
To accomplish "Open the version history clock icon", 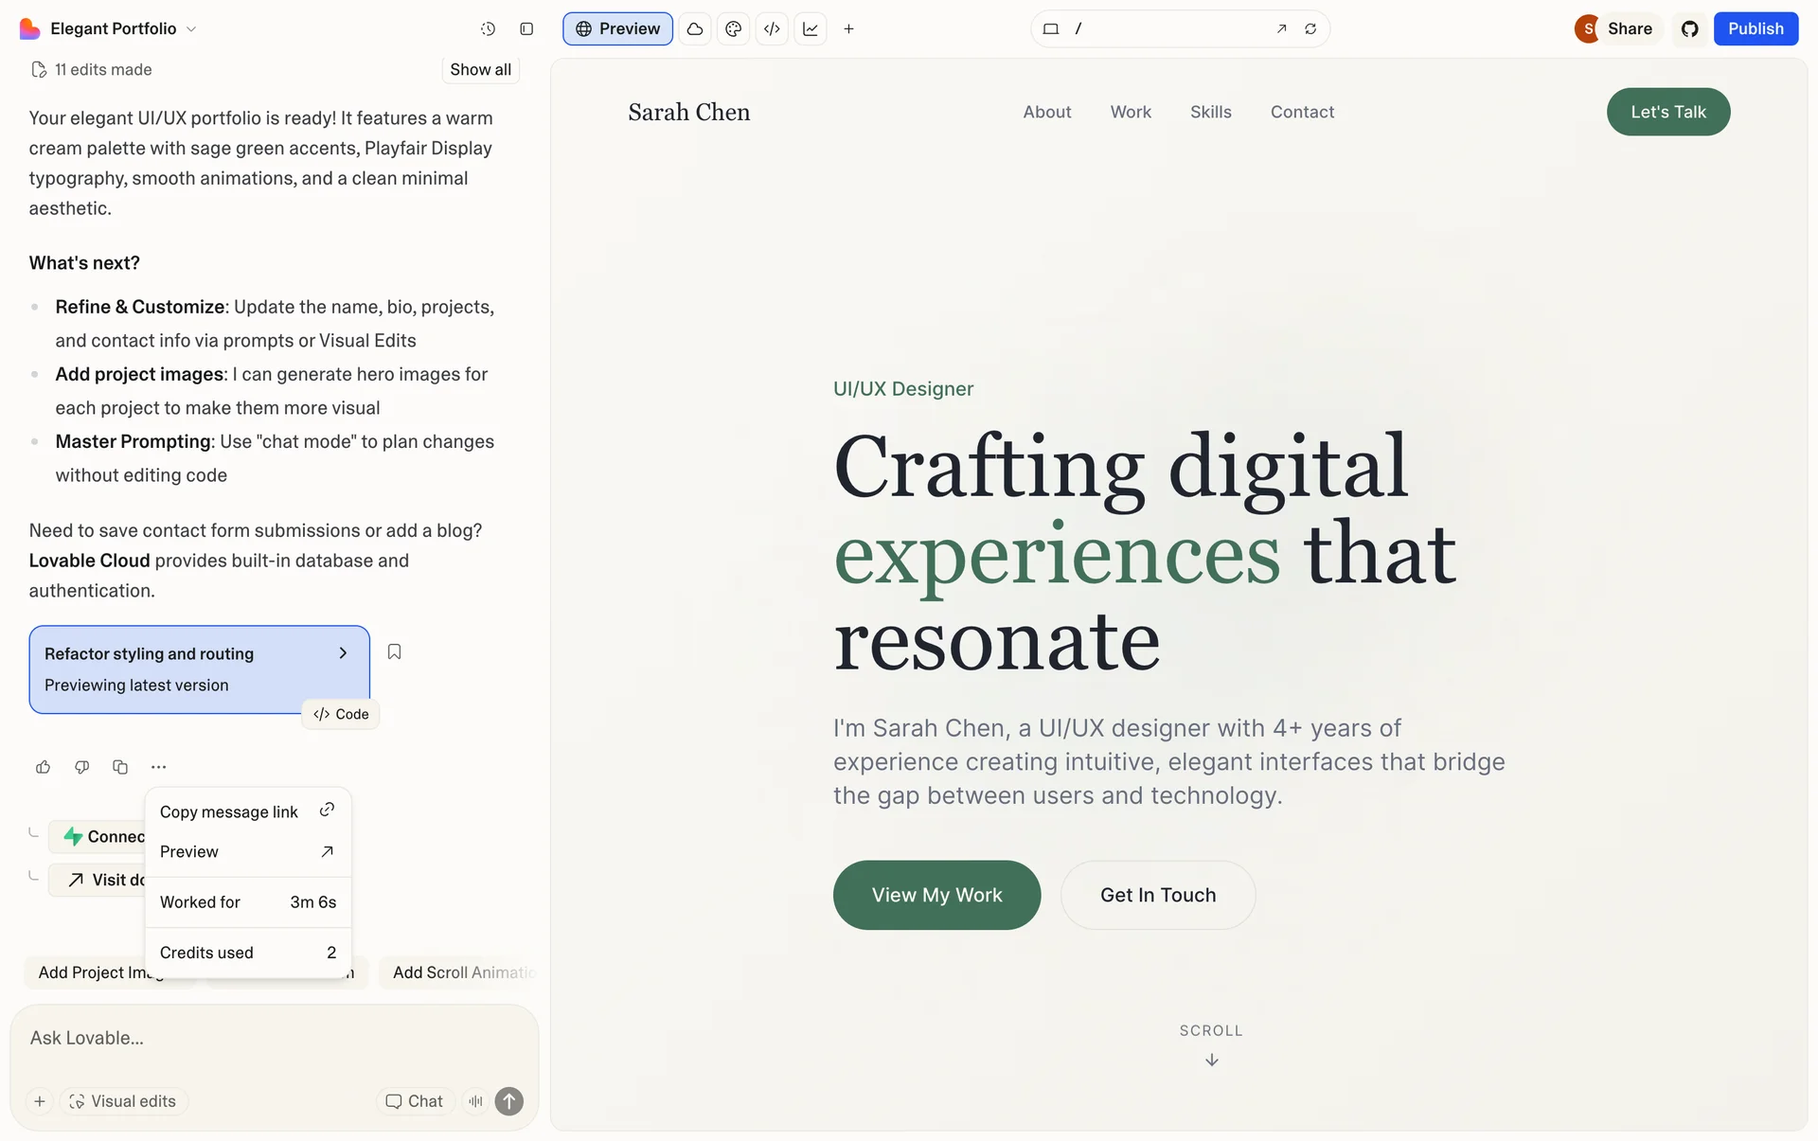I will (x=488, y=29).
